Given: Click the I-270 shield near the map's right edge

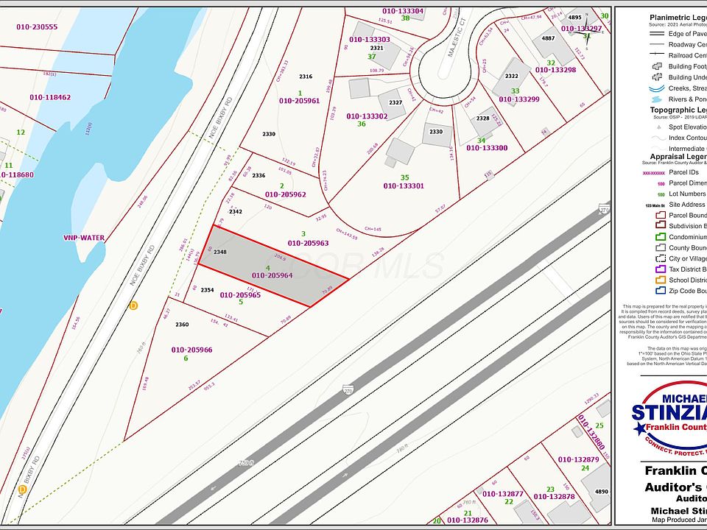Looking at the screenshot, I should tap(604, 208).
